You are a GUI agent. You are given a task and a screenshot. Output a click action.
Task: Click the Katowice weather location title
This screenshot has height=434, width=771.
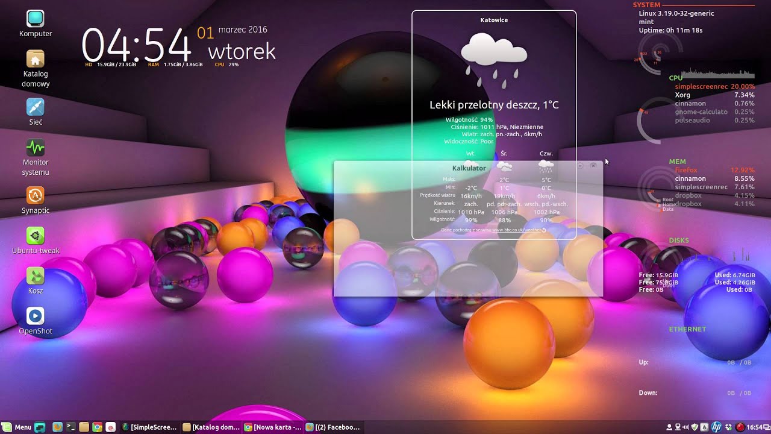pyautogui.click(x=494, y=20)
